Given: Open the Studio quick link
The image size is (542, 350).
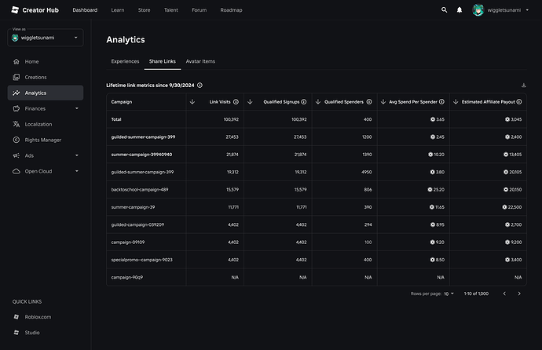Looking at the screenshot, I should tap(32, 333).
